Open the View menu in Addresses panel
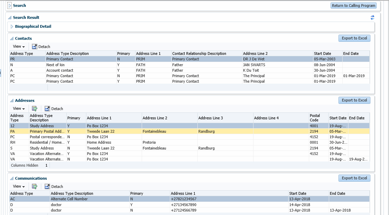Image resolution: width=389 pixels, height=215 pixels. coord(19,108)
